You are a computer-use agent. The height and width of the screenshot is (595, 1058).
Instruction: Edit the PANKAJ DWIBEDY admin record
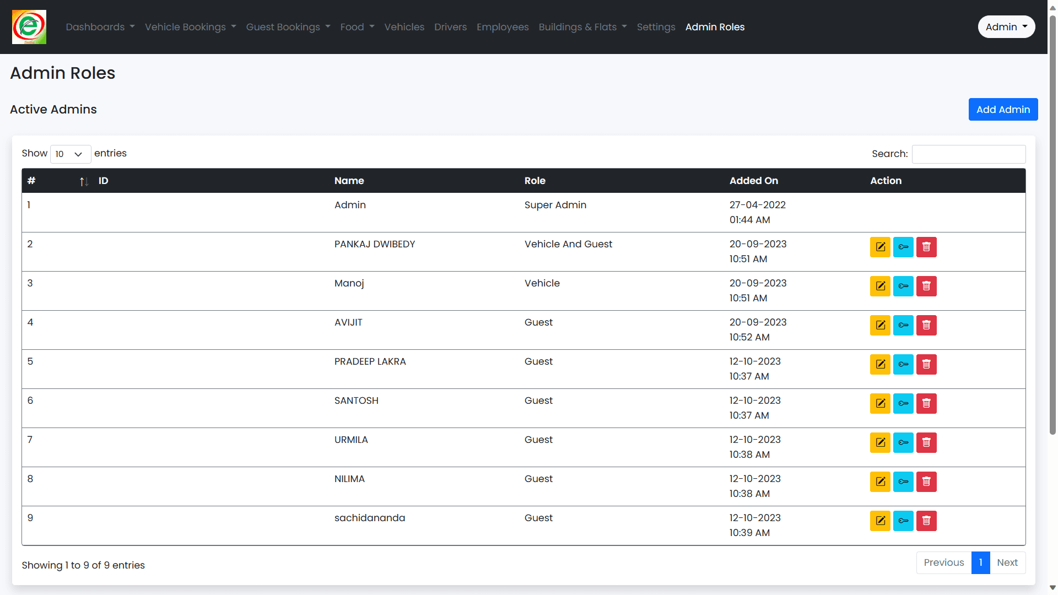[879, 247]
